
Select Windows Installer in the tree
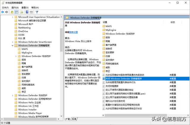click(x=27, y=110)
